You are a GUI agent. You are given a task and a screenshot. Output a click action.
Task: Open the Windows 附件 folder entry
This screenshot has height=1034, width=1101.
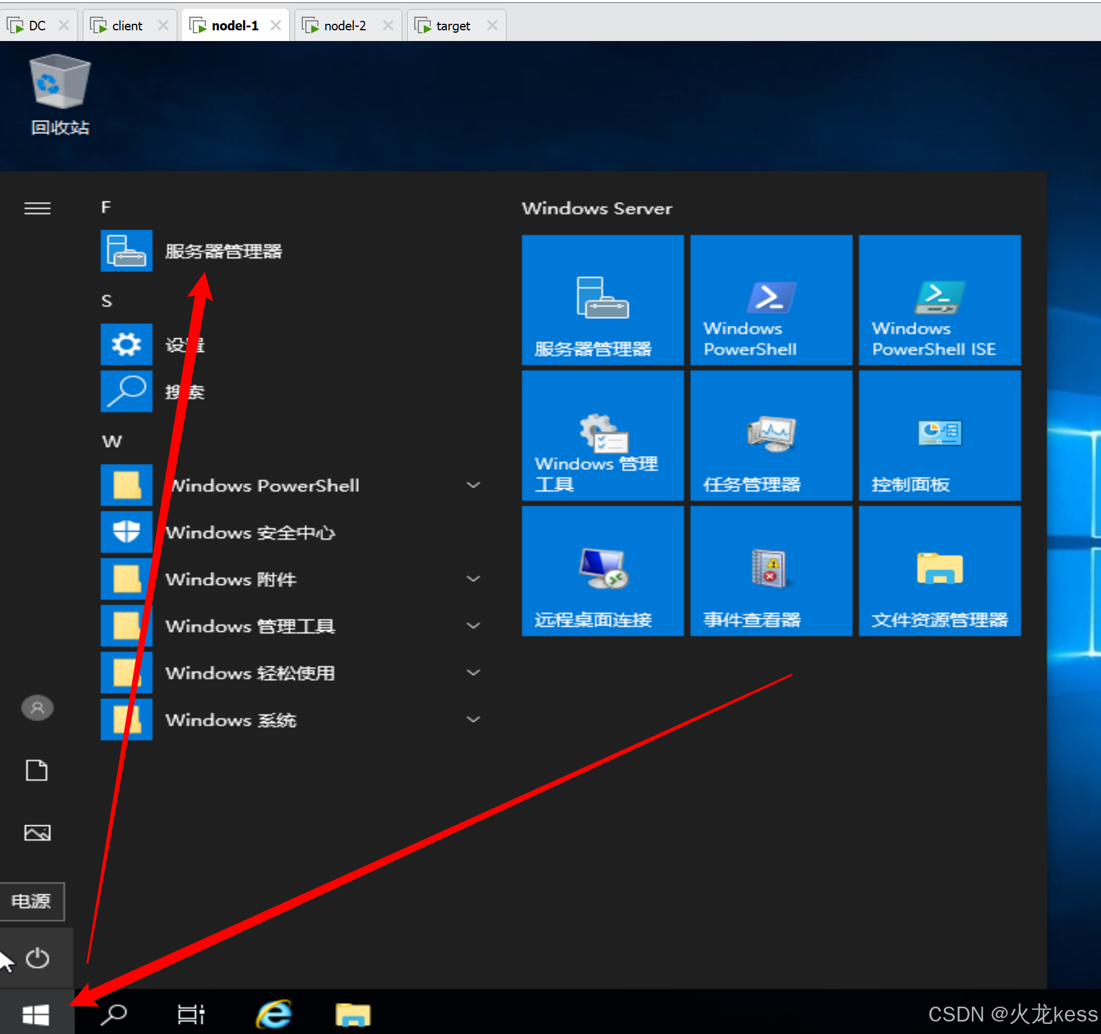[x=292, y=579]
